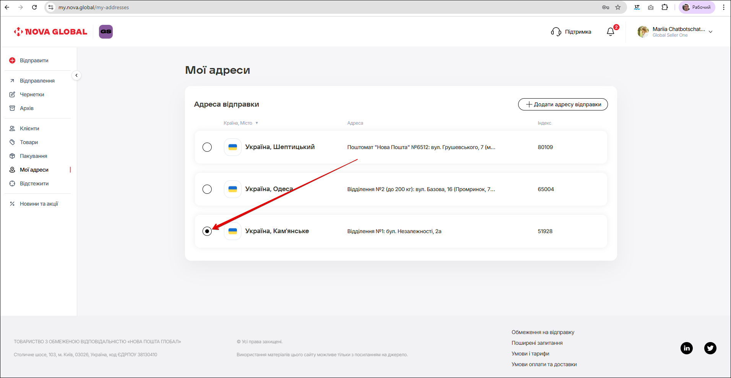Click the translate extension icon
This screenshot has width=731, height=378.
(x=637, y=7)
